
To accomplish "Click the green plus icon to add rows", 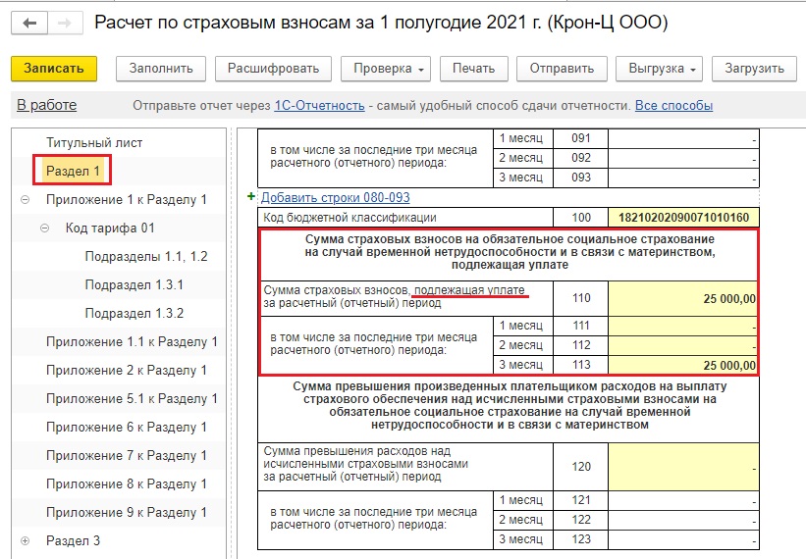I will click(x=252, y=197).
